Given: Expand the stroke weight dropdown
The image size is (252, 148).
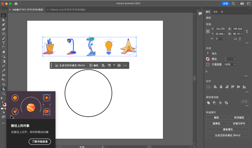Looking at the screenshot, I should click(x=234, y=59).
